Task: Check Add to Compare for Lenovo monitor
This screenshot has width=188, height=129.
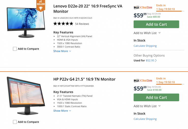Action: point(15,49)
